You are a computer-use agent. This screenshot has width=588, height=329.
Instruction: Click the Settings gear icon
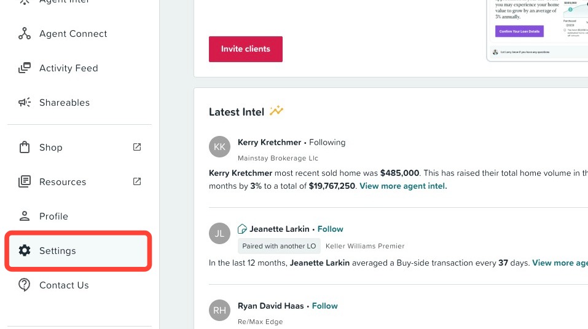[x=25, y=250]
